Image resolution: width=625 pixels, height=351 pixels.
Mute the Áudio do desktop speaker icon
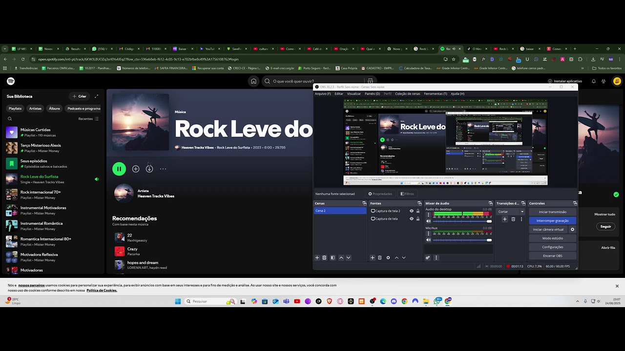click(x=429, y=221)
